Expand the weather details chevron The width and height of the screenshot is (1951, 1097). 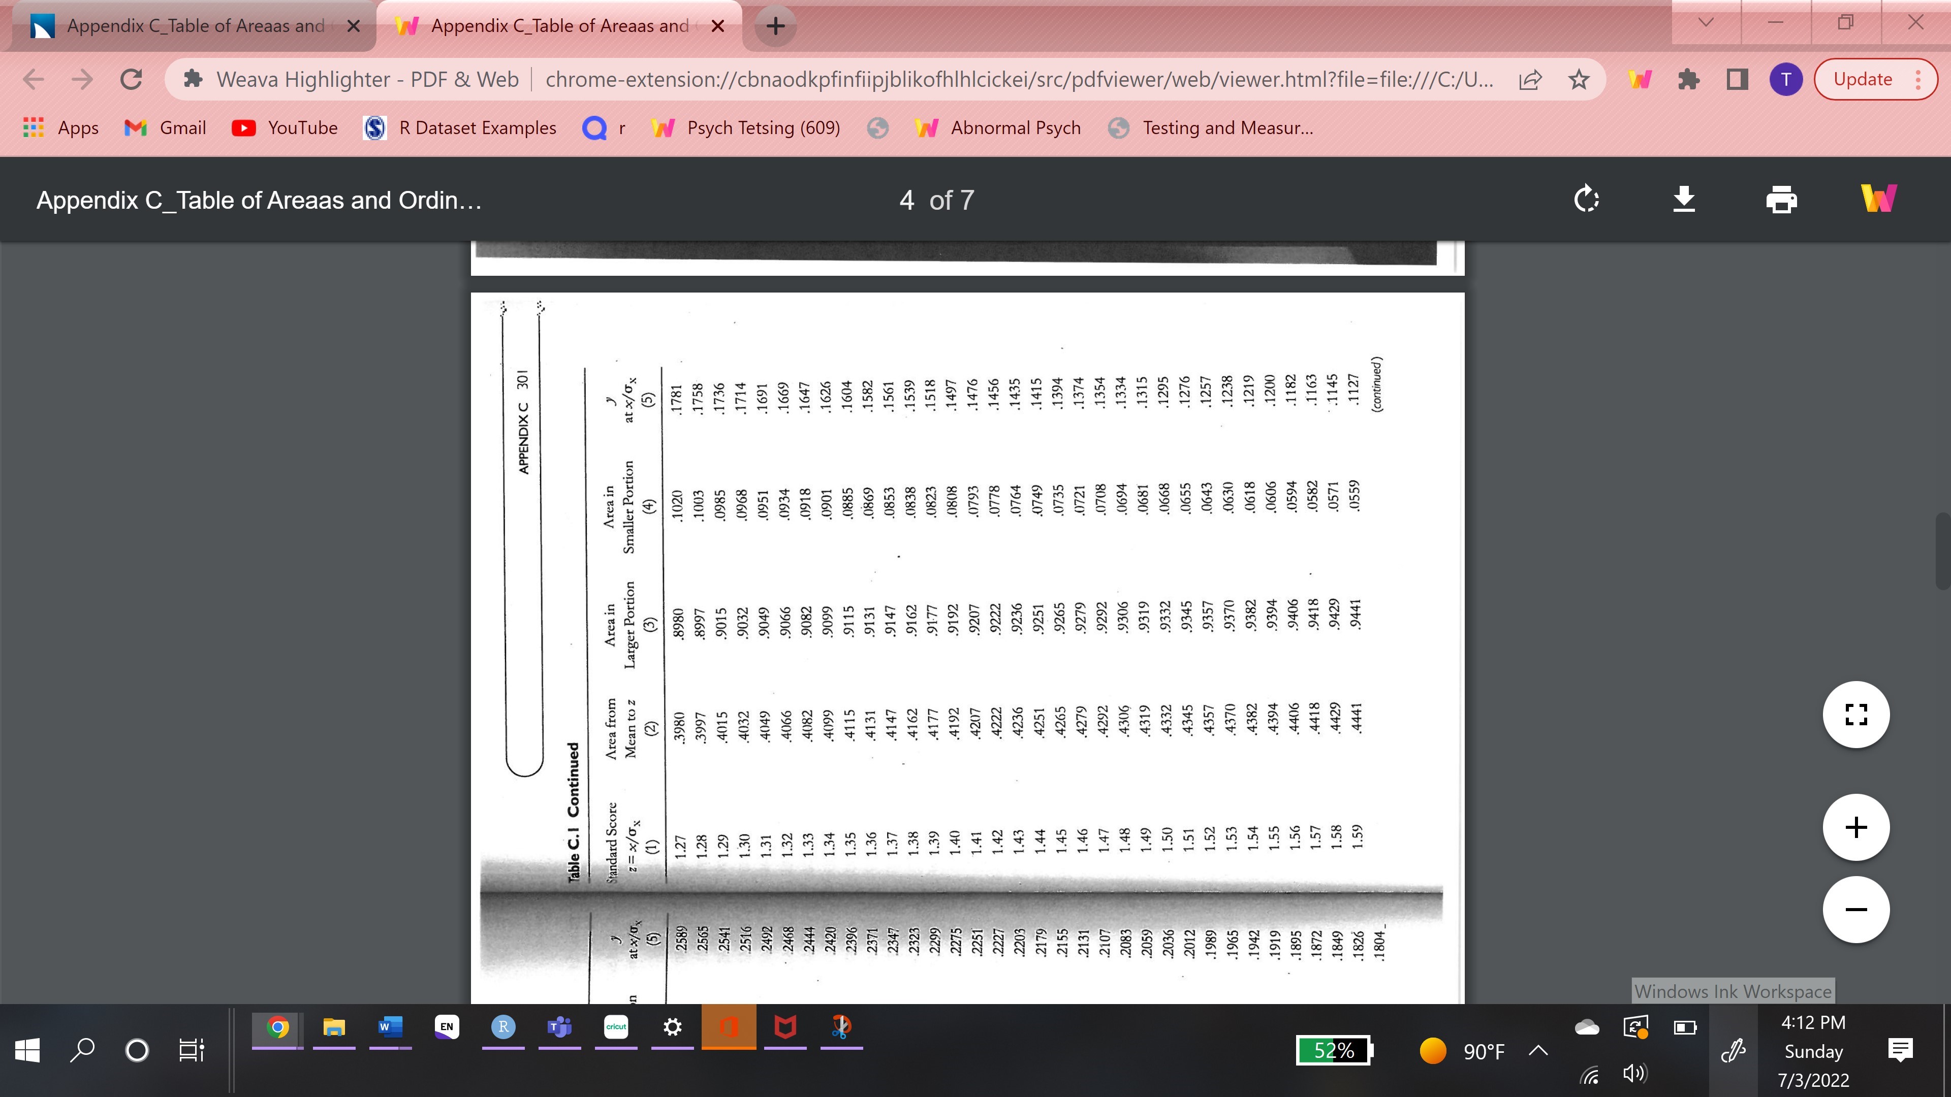[1537, 1050]
